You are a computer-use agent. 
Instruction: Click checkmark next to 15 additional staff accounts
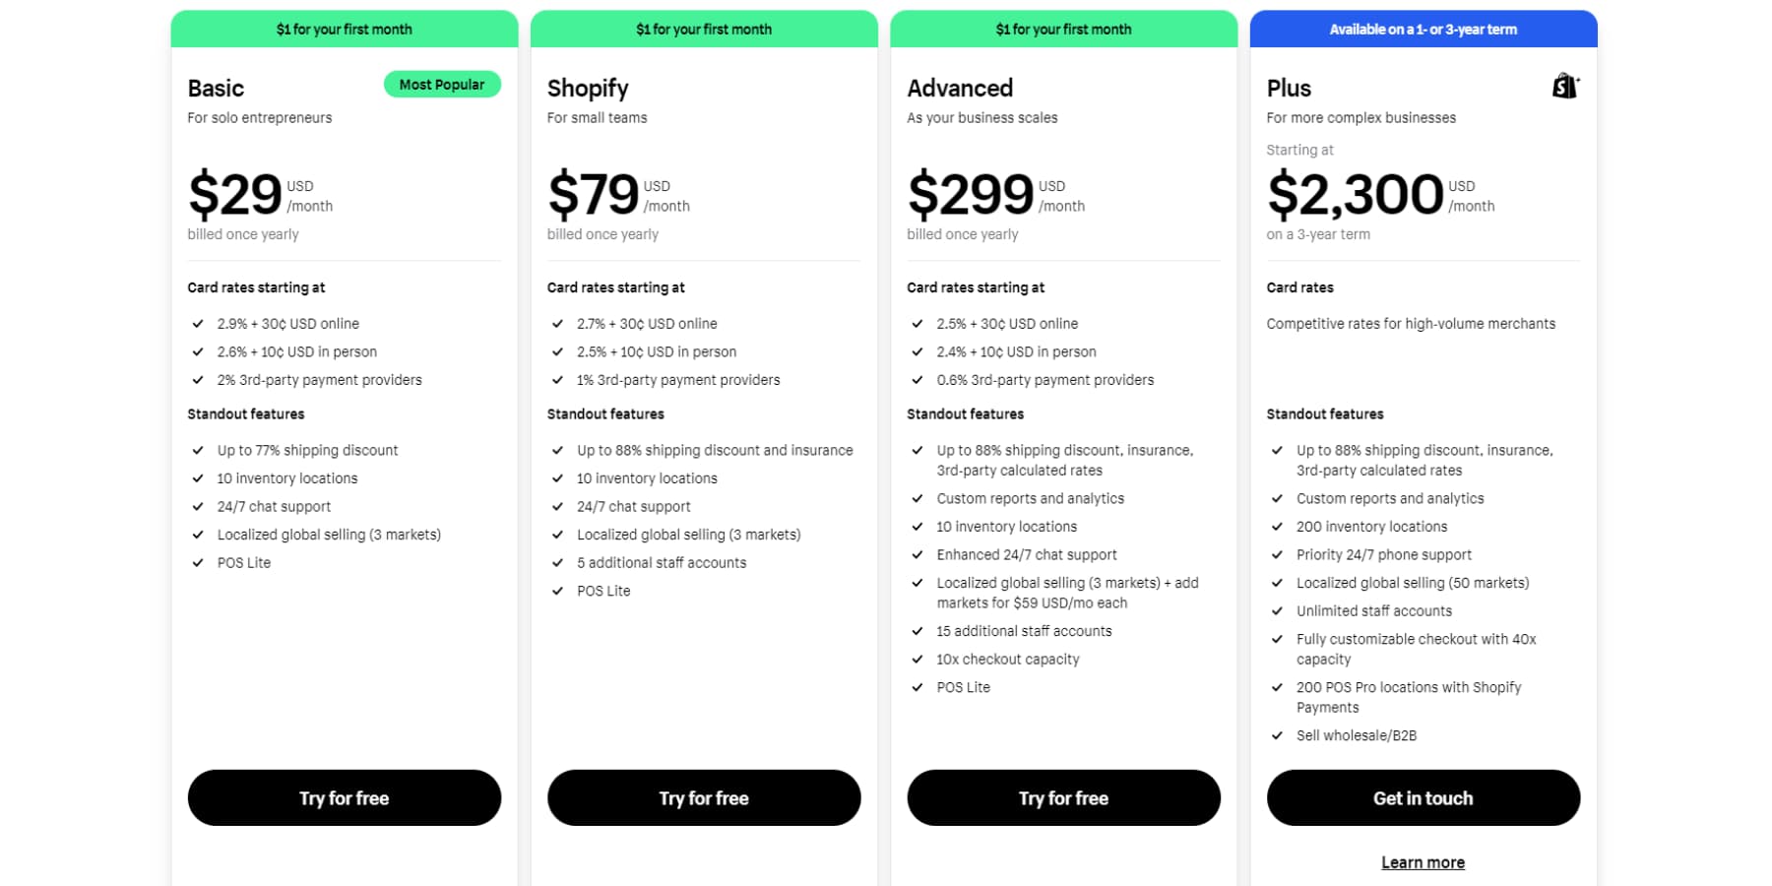(x=917, y=631)
